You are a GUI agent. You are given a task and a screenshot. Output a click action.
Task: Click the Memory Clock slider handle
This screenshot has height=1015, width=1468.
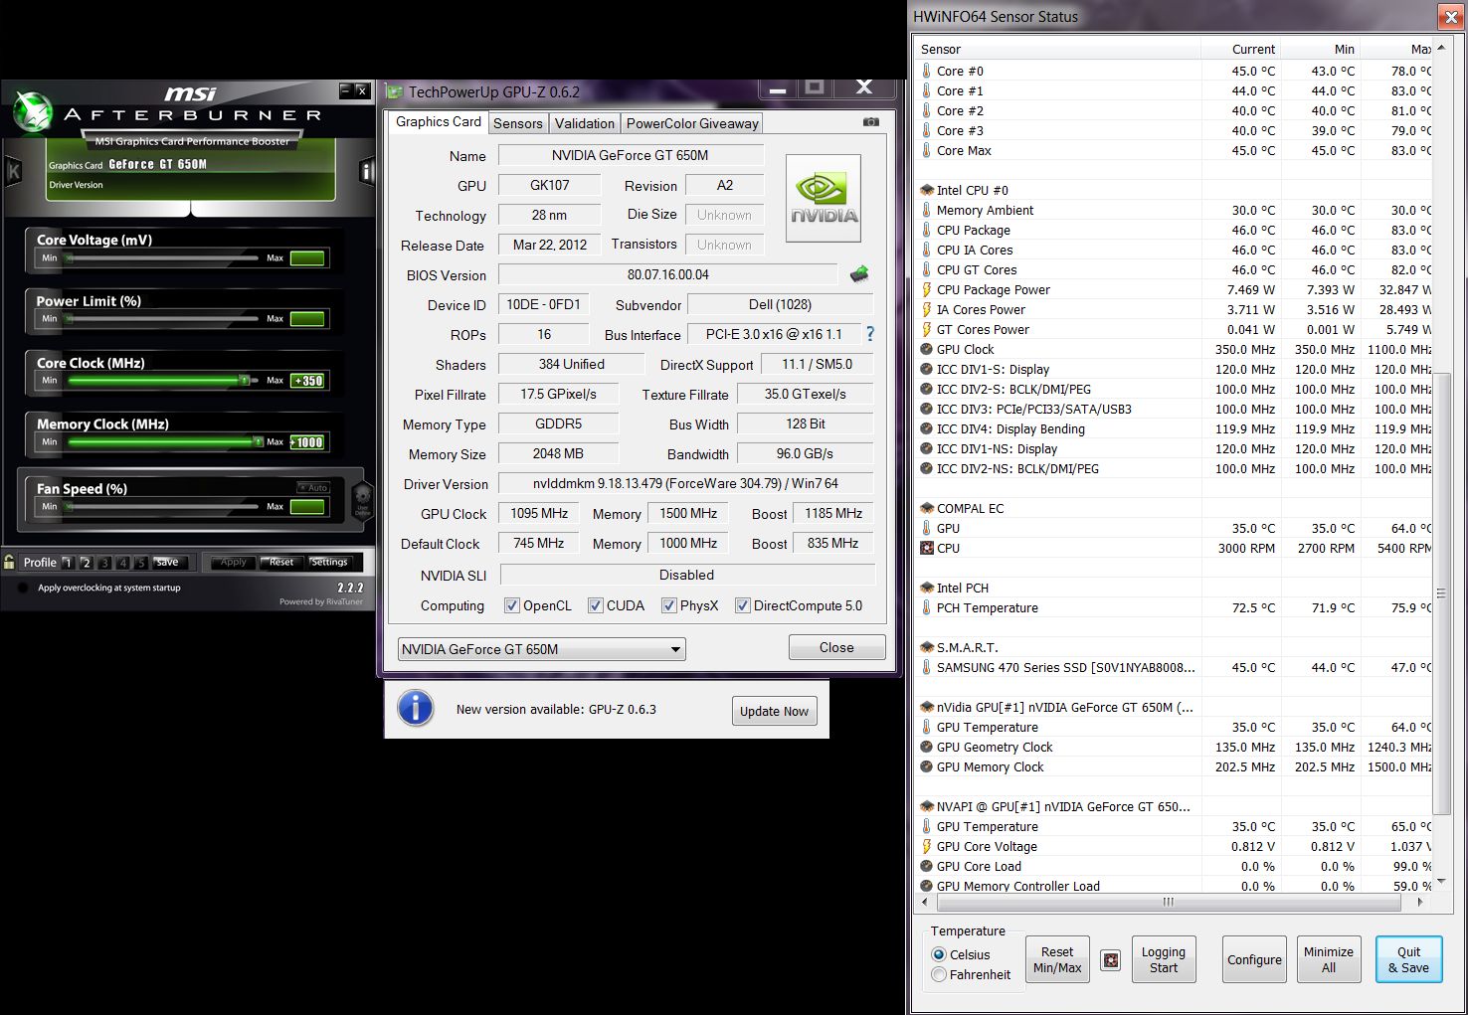tap(259, 441)
